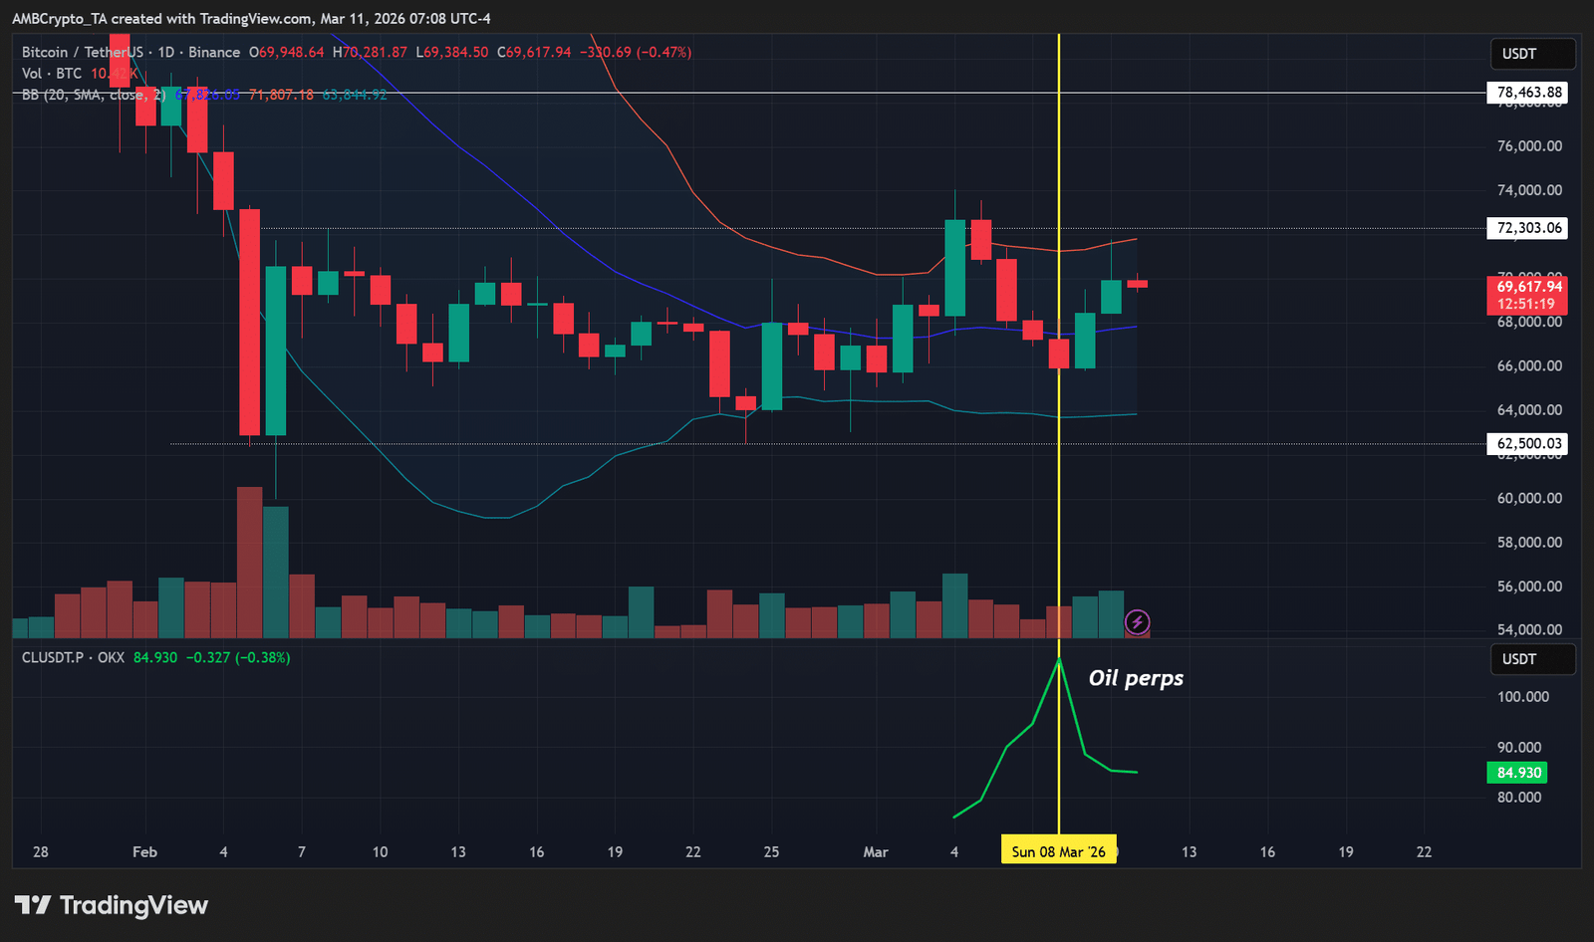Image resolution: width=1594 pixels, height=942 pixels.
Task: Select the BB (20, SMA, close, 2) indicator legend
Action: point(94,95)
